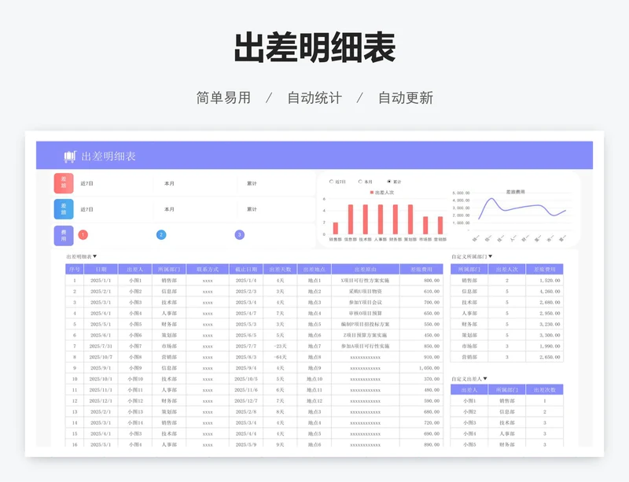
Task: Click 近7日 cell in red 差旅 row
Action: 87,183
